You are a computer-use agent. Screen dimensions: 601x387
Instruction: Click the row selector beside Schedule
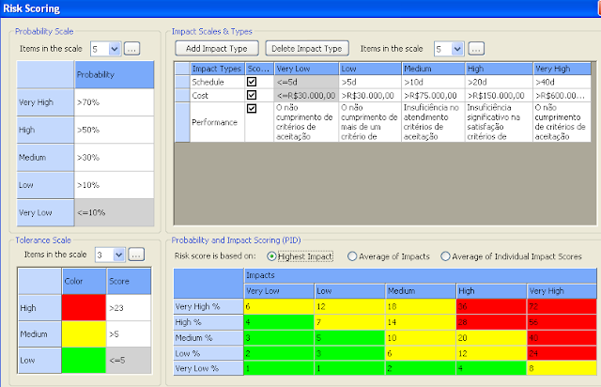coord(182,82)
